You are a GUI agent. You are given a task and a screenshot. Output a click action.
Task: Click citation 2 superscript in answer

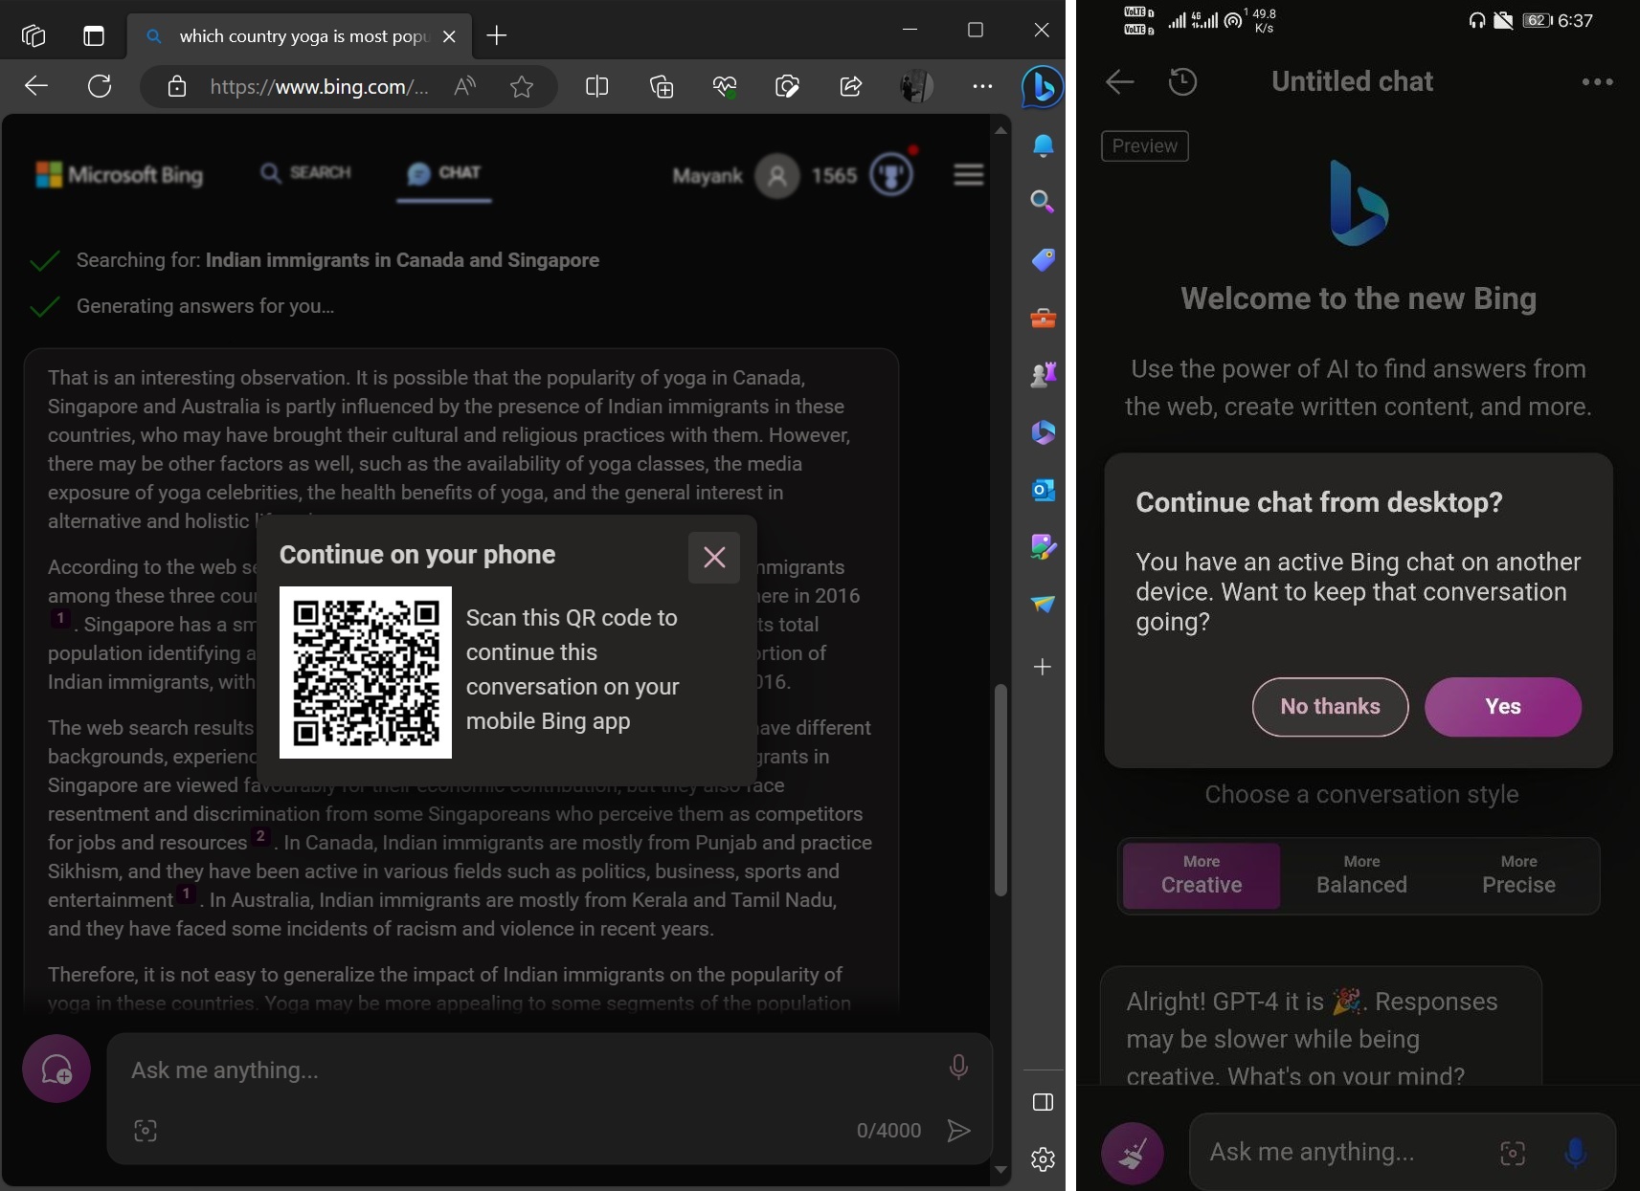pos(260,836)
